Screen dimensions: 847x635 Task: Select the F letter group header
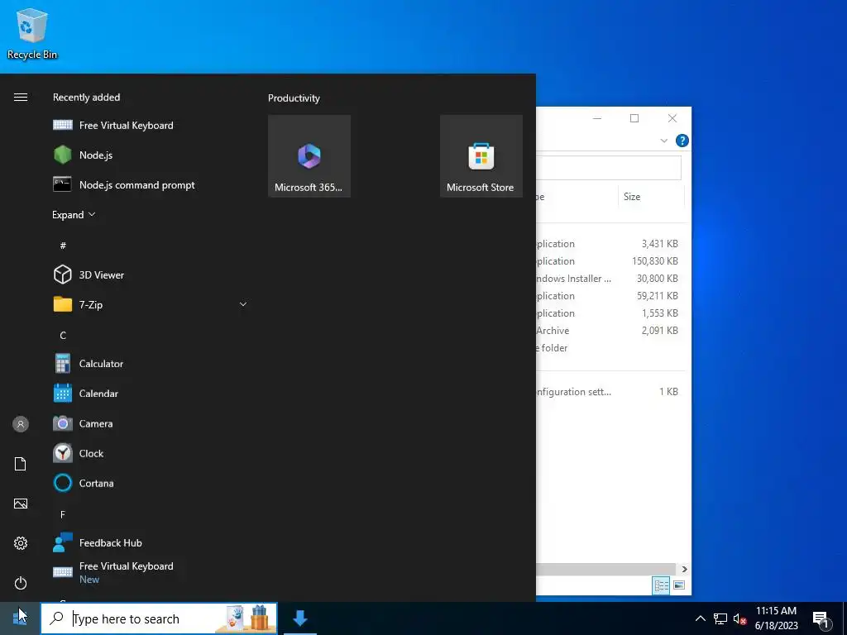pyautogui.click(x=63, y=514)
